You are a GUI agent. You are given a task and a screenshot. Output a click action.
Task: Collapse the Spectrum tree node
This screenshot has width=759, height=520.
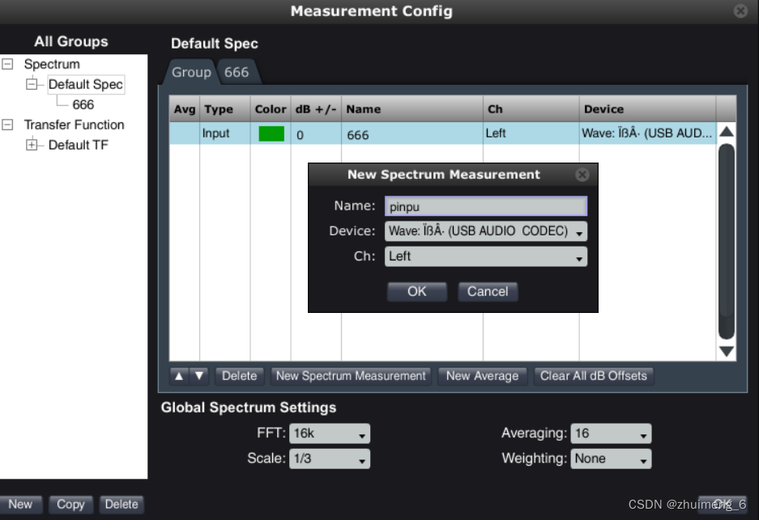coord(8,64)
